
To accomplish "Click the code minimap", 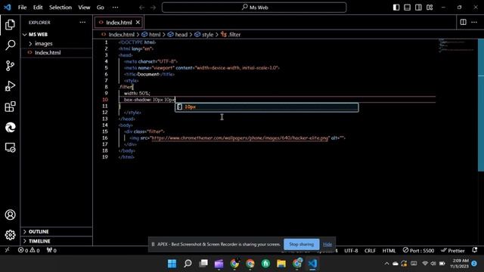I will [x=457, y=45].
